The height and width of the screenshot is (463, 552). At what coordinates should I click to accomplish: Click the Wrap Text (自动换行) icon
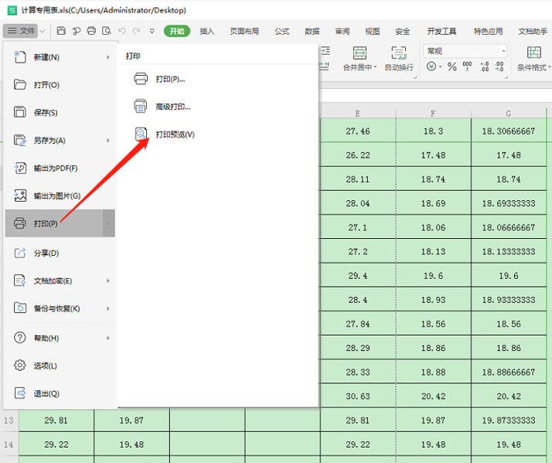[399, 53]
